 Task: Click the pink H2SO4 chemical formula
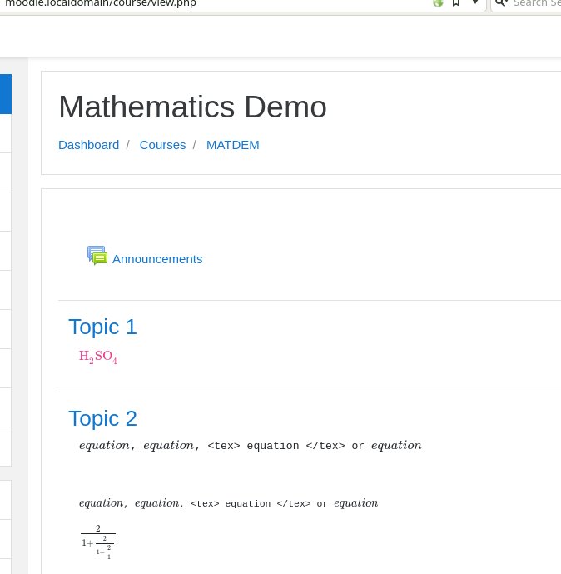click(x=98, y=357)
